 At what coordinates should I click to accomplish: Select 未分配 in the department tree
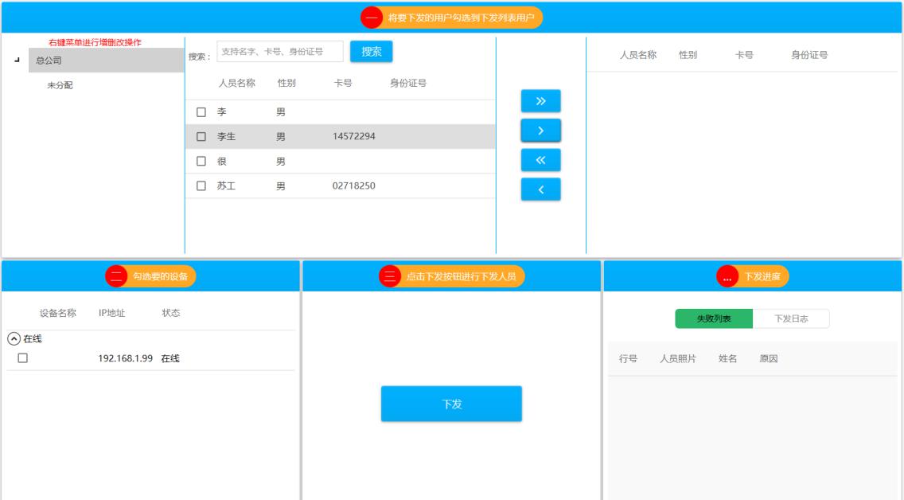tap(60, 85)
